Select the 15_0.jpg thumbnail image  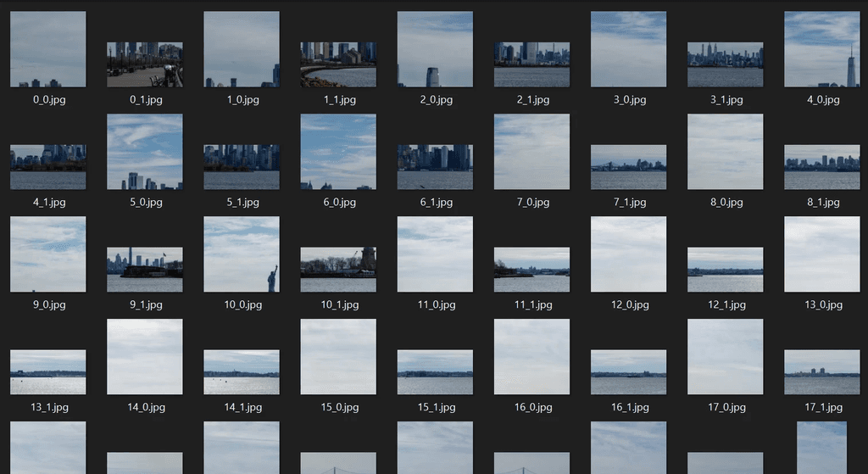(x=338, y=357)
